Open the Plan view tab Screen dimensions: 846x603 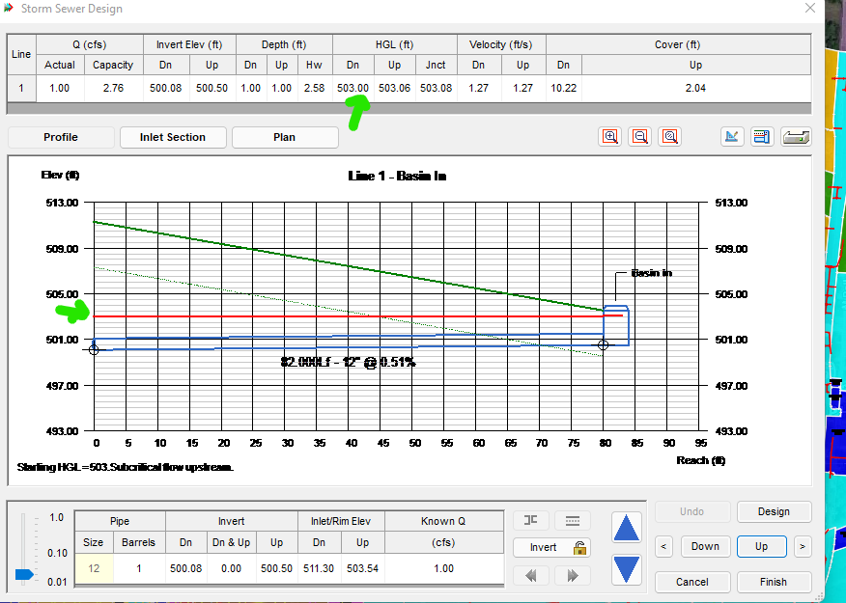point(285,137)
